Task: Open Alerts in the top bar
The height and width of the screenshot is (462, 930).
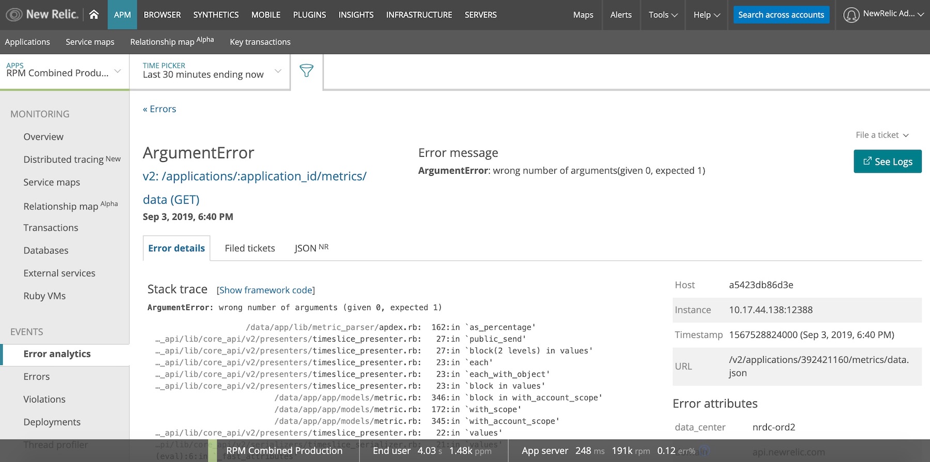Action: [x=621, y=14]
